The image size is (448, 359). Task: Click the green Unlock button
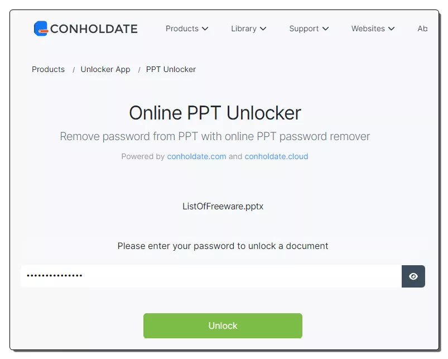[223, 326]
